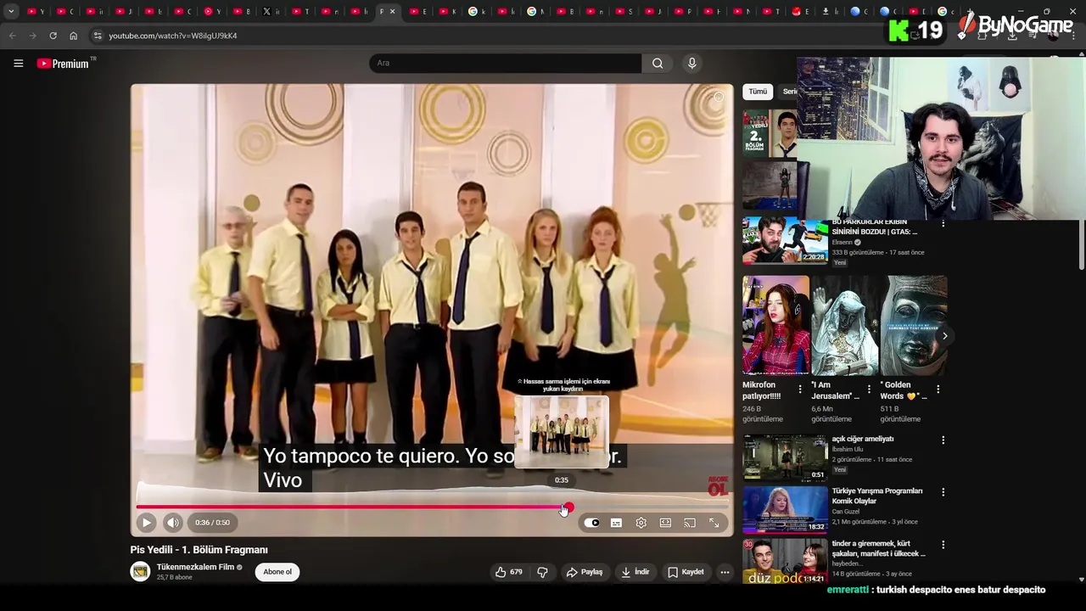This screenshot has width=1086, height=611.
Task: Open the açık ciğer ameliyatı video thumbnail
Action: [x=785, y=458]
